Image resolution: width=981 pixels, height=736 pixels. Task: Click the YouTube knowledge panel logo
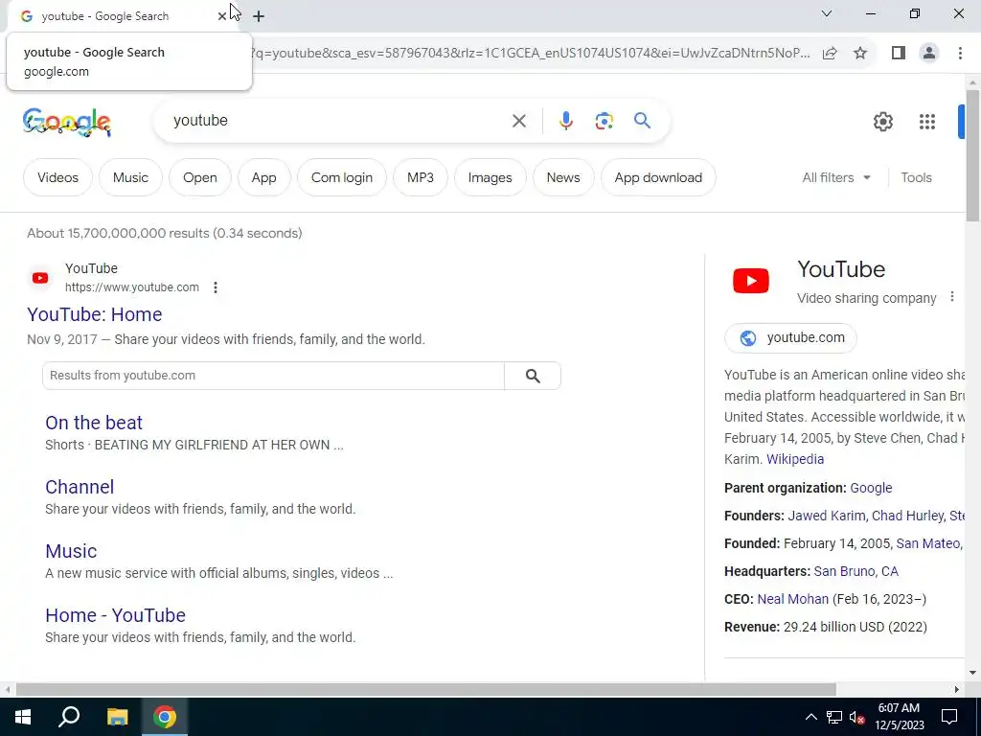[751, 281]
